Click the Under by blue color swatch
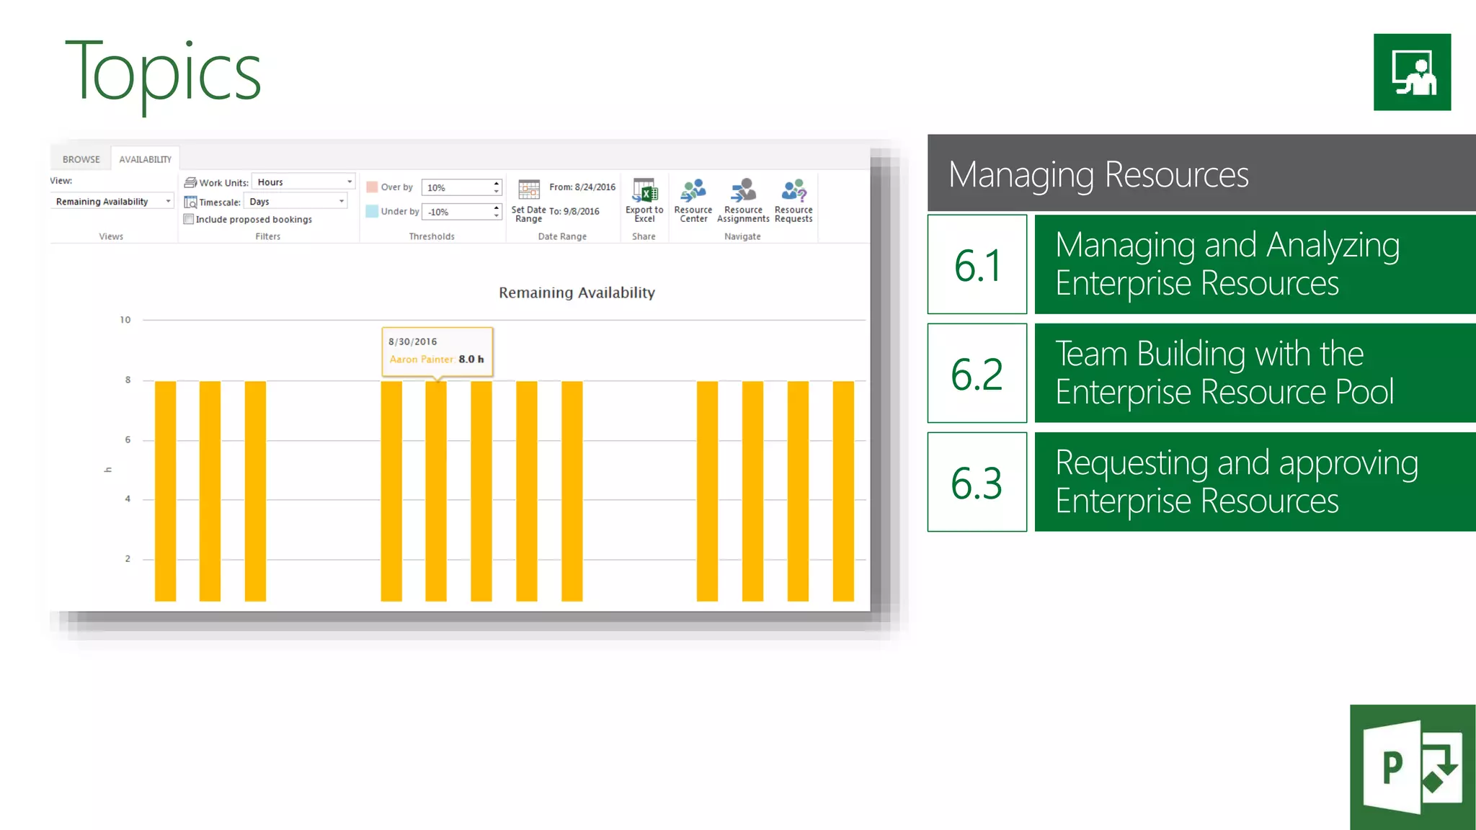Image resolution: width=1476 pixels, height=830 pixels. click(x=372, y=211)
